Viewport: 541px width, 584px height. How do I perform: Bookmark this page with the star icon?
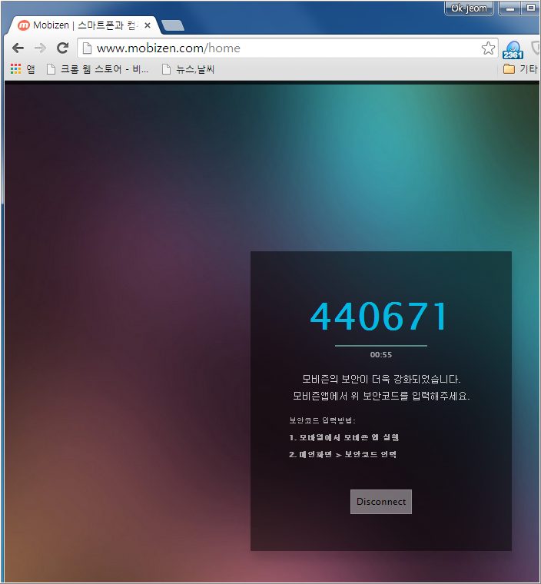488,48
